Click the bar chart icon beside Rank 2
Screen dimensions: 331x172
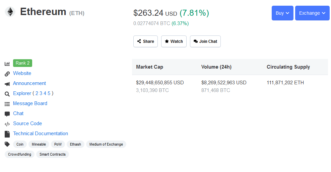[7, 64]
